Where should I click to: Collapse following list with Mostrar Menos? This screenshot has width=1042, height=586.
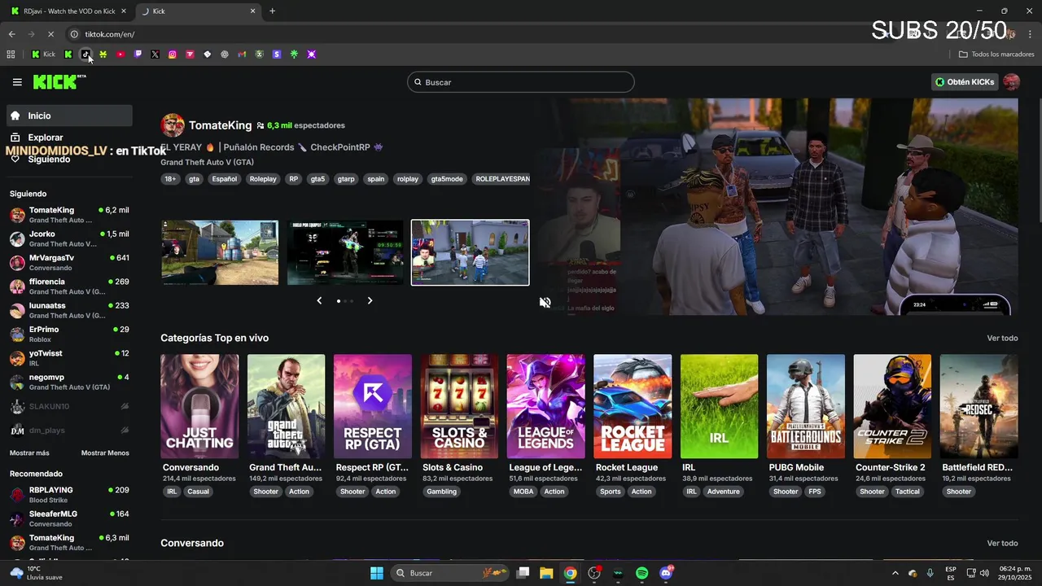[x=105, y=453]
